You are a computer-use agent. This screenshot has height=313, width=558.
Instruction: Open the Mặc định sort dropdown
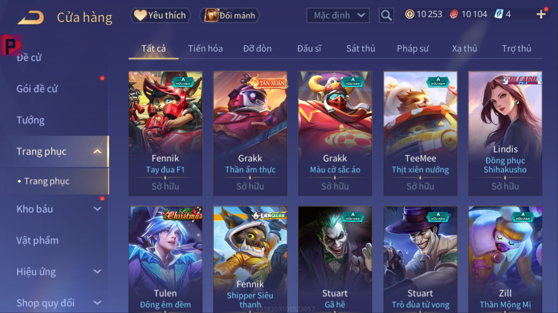point(338,15)
